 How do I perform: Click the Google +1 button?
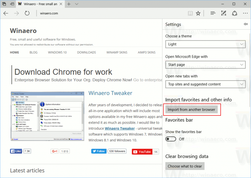55,151
